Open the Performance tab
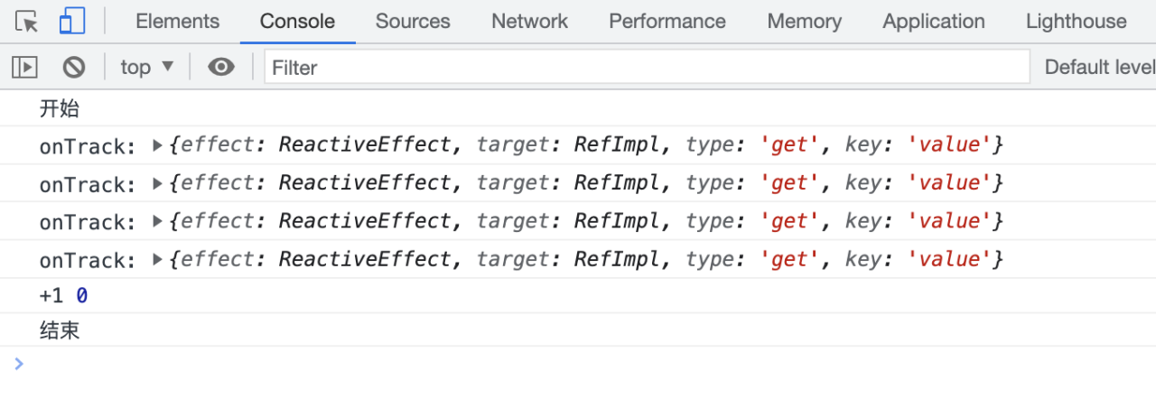1156x408 pixels. pos(667,22)
